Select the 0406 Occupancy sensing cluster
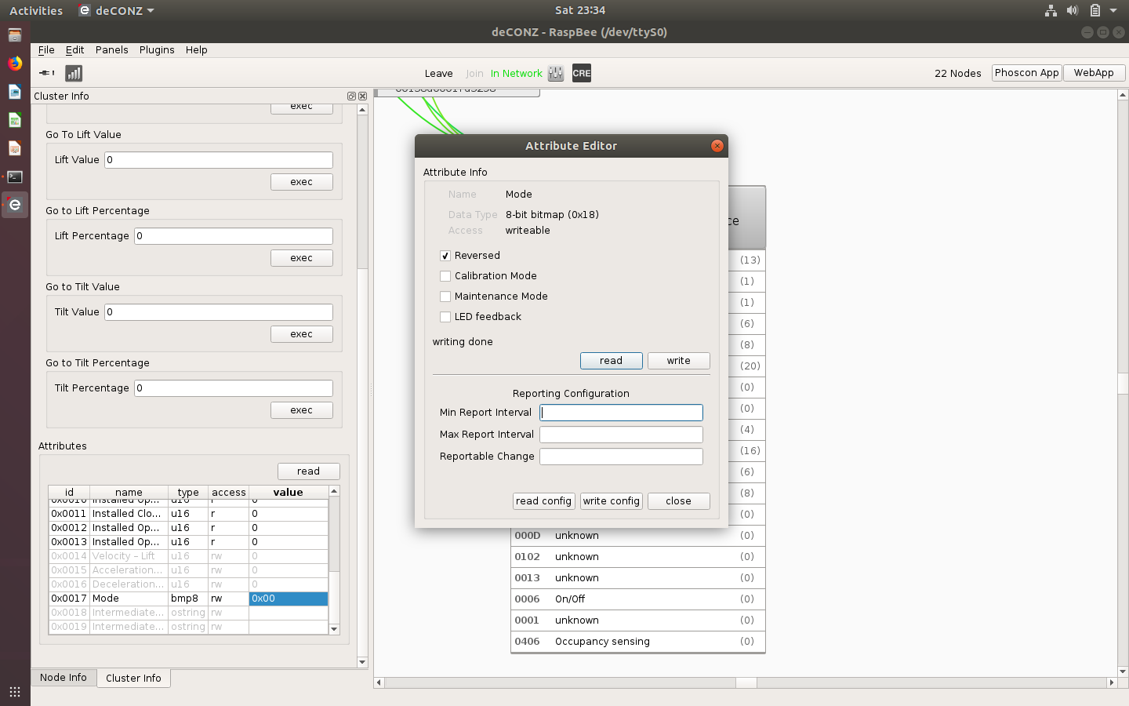The width and height of the screenshot is (1129, 706). 637,642
